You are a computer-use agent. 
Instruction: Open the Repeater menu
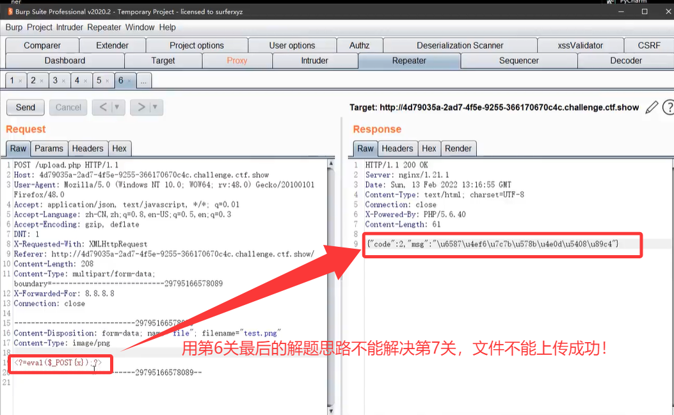(104, 27)
